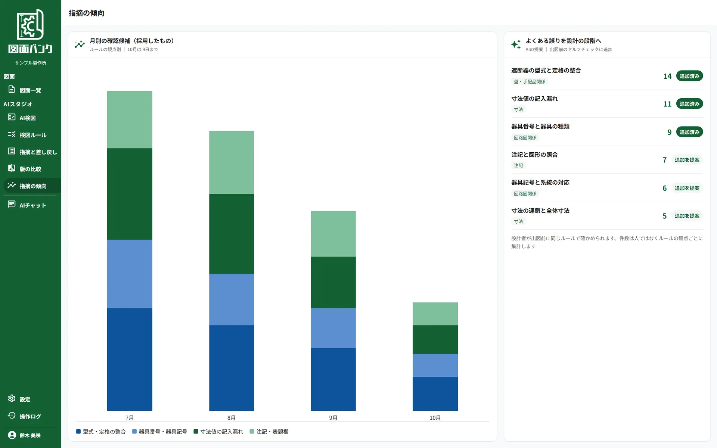Select the 検図ルール rules icon

12,134
